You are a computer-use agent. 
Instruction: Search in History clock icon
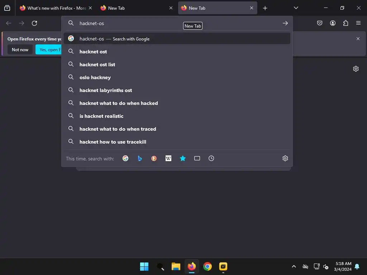pos(211,158)
